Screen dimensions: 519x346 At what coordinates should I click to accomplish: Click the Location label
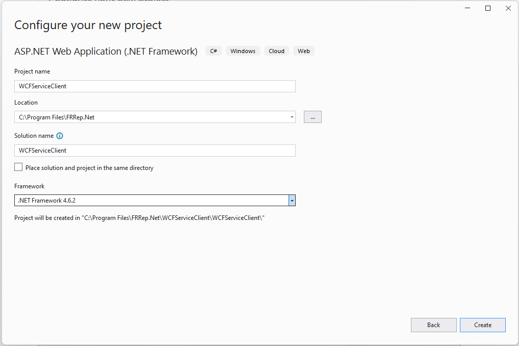pos(26,103)
